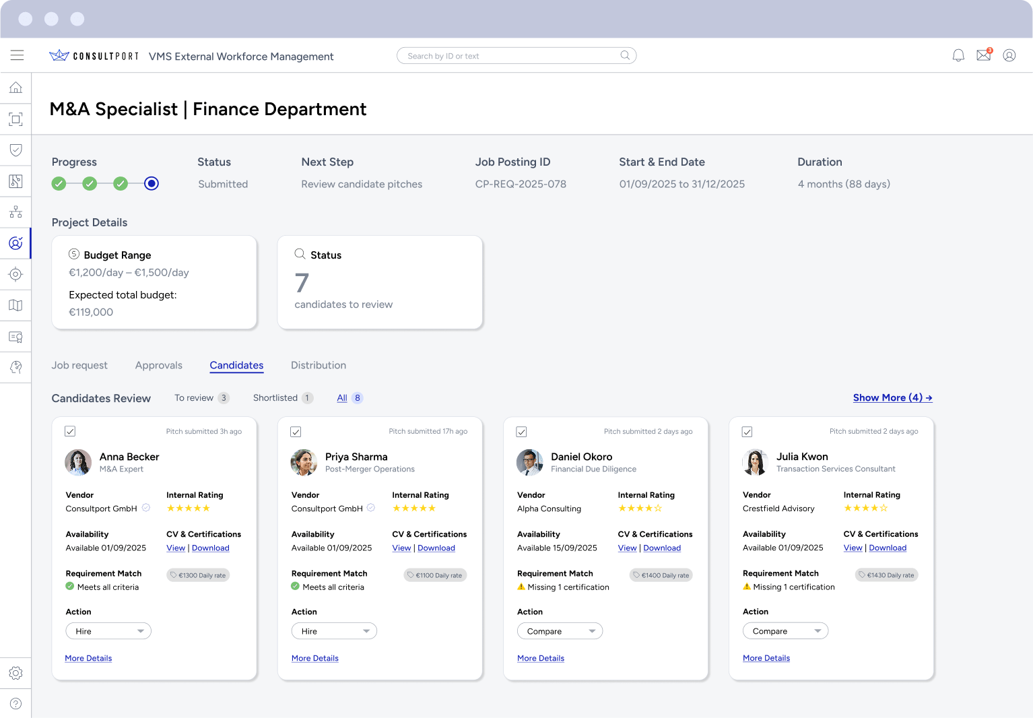Screen dimensions: 1033x718
Task: Click the search field in the top bar
Action: pyautogui.click(x=516, y=55)
